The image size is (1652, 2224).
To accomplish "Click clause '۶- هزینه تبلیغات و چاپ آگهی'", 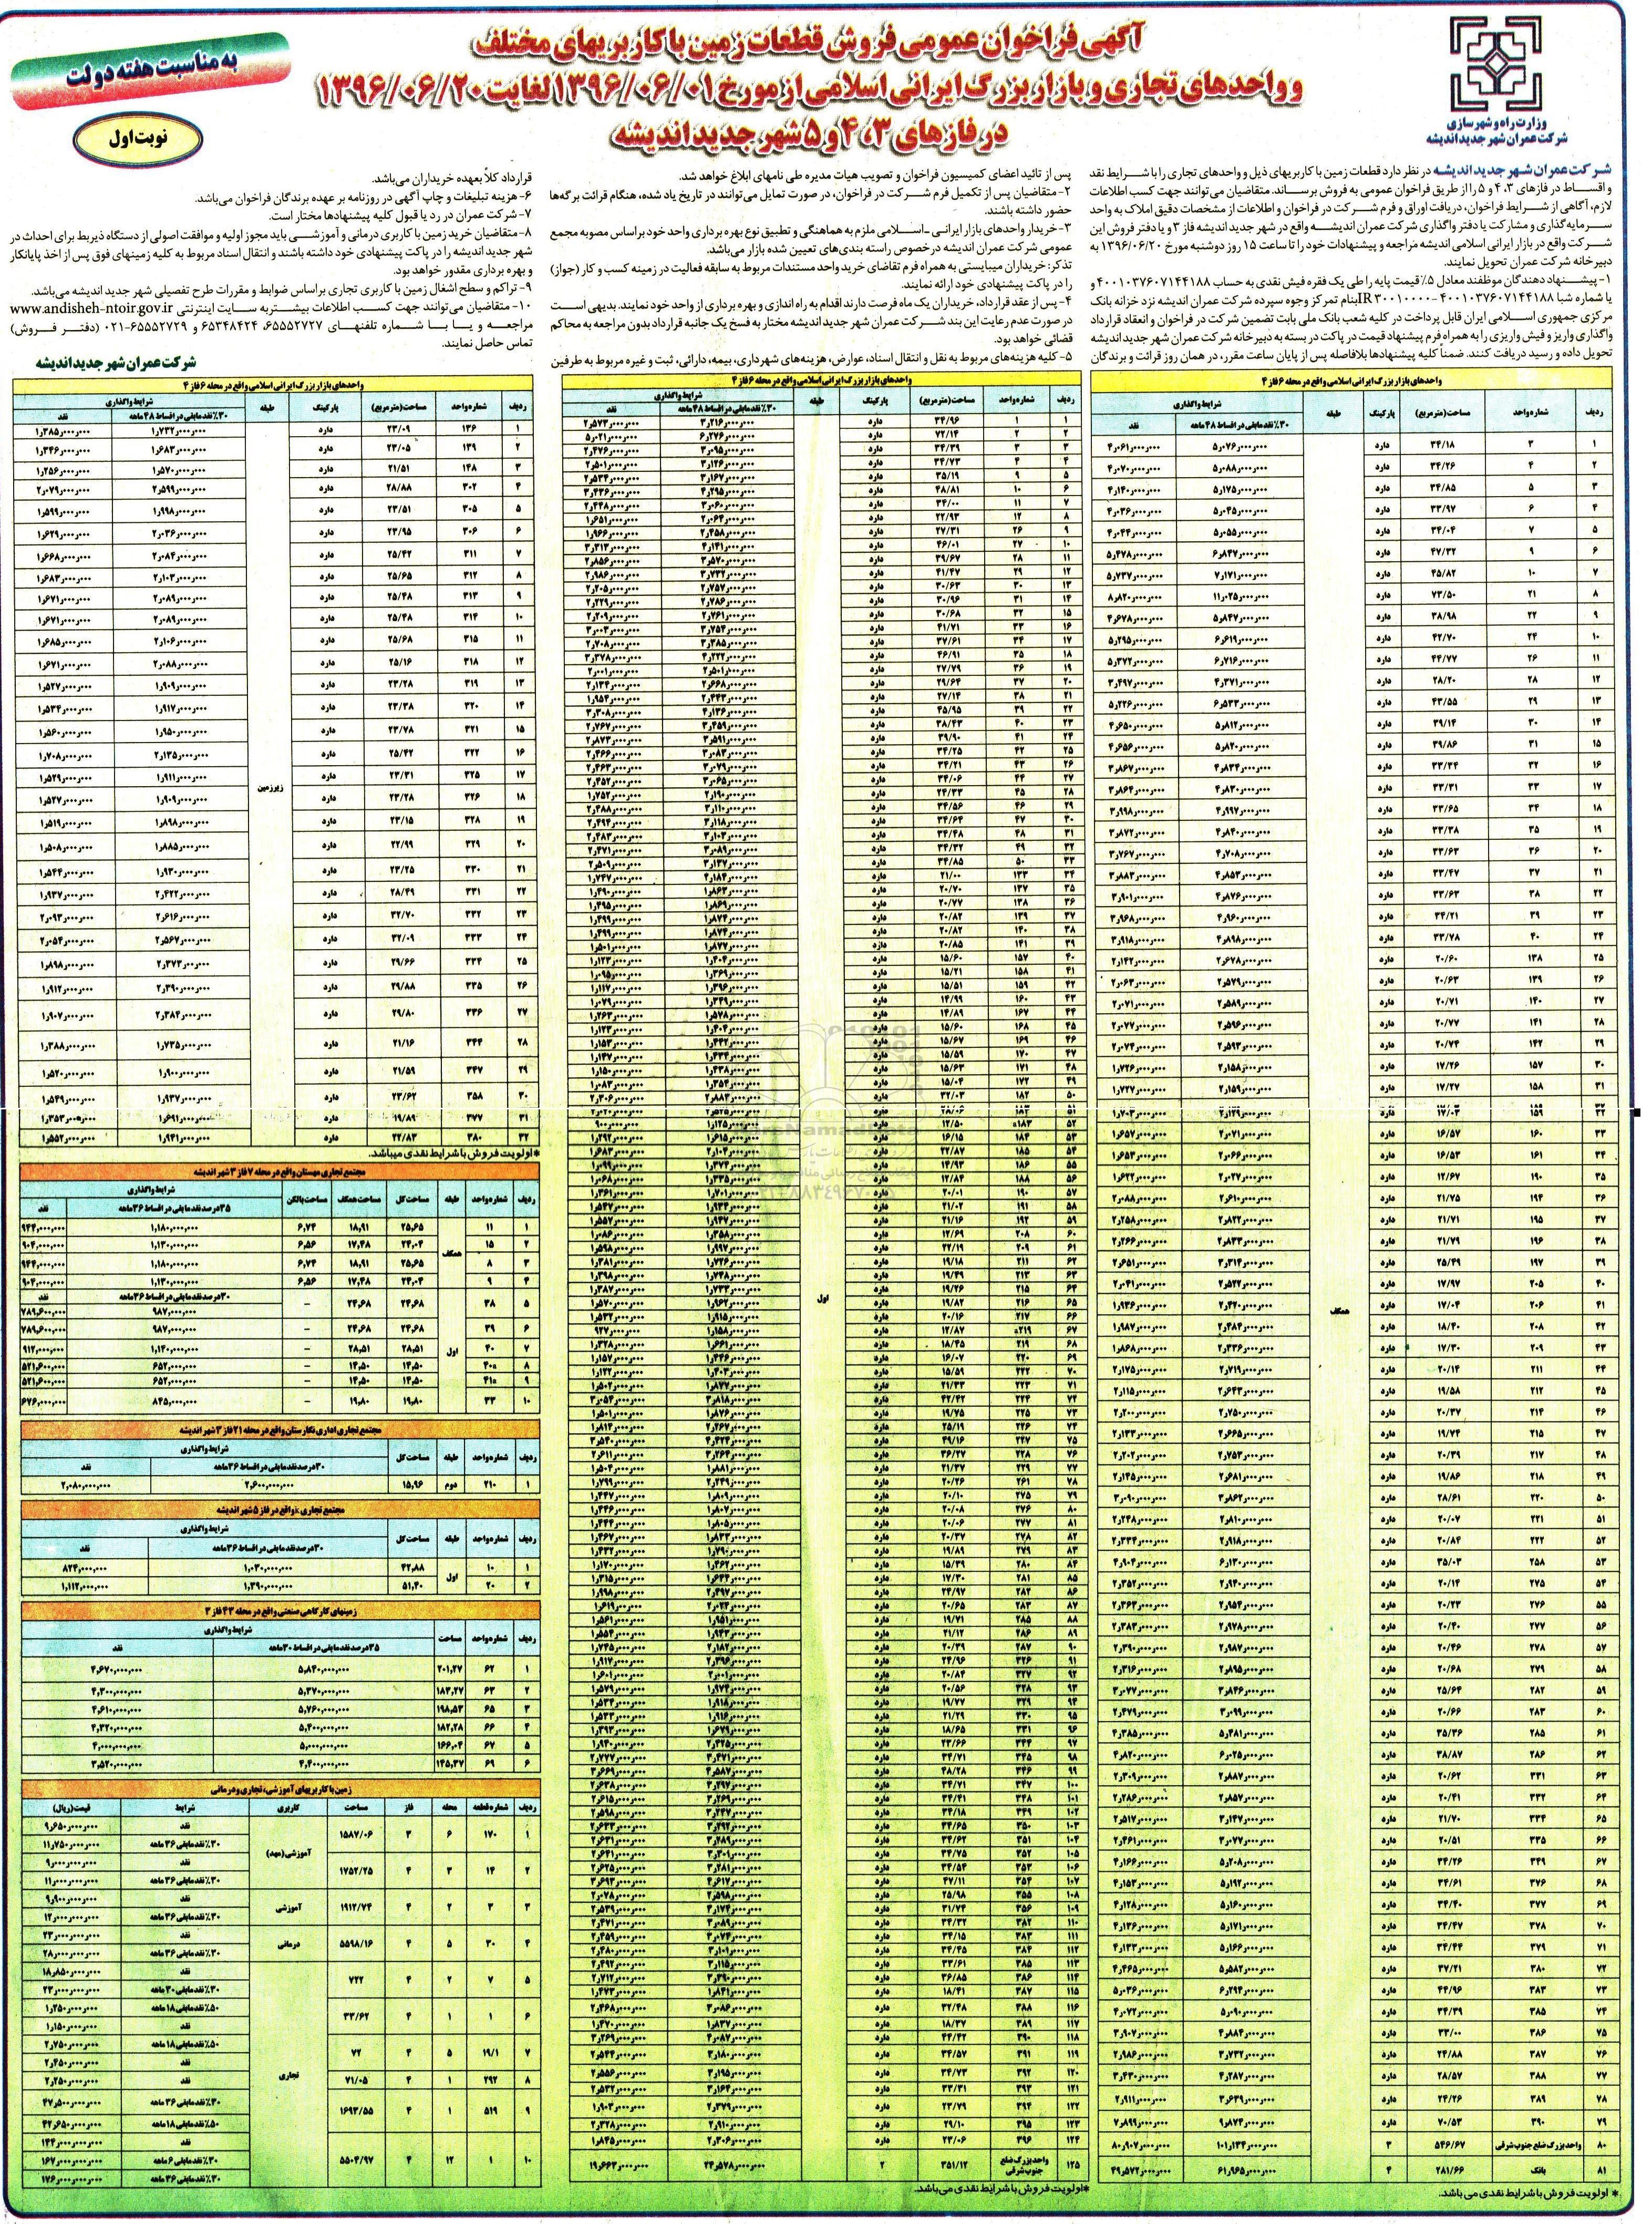I will pyautogui.click(x=363, y=198).
